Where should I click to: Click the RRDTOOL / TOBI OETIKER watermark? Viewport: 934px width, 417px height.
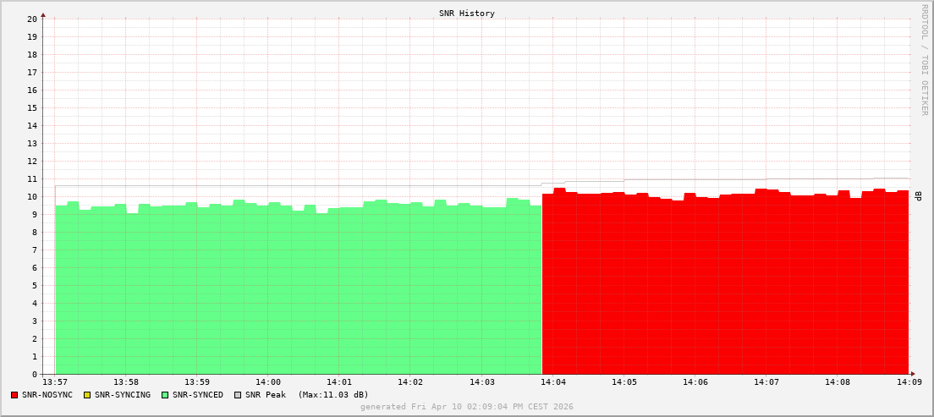(x=924, y=59)
